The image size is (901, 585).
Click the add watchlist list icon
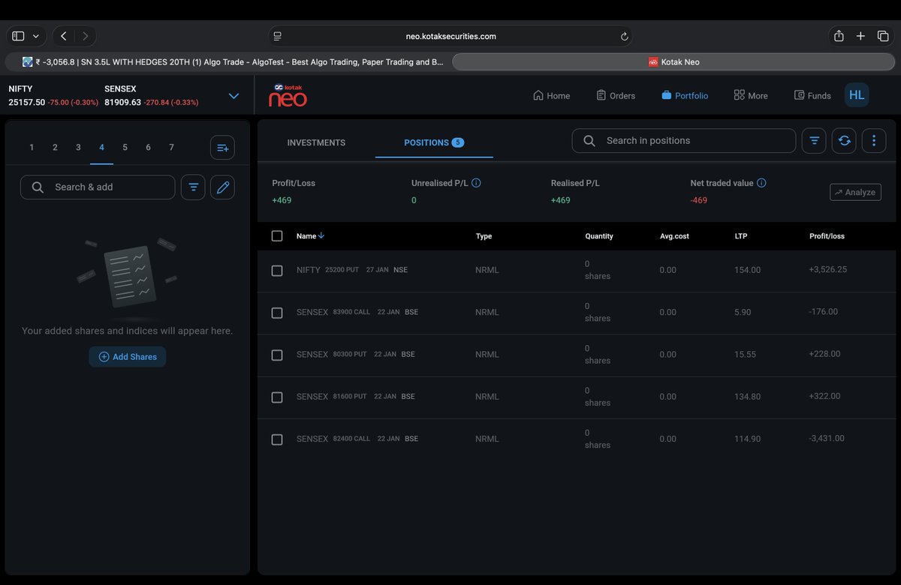point(222,148)
